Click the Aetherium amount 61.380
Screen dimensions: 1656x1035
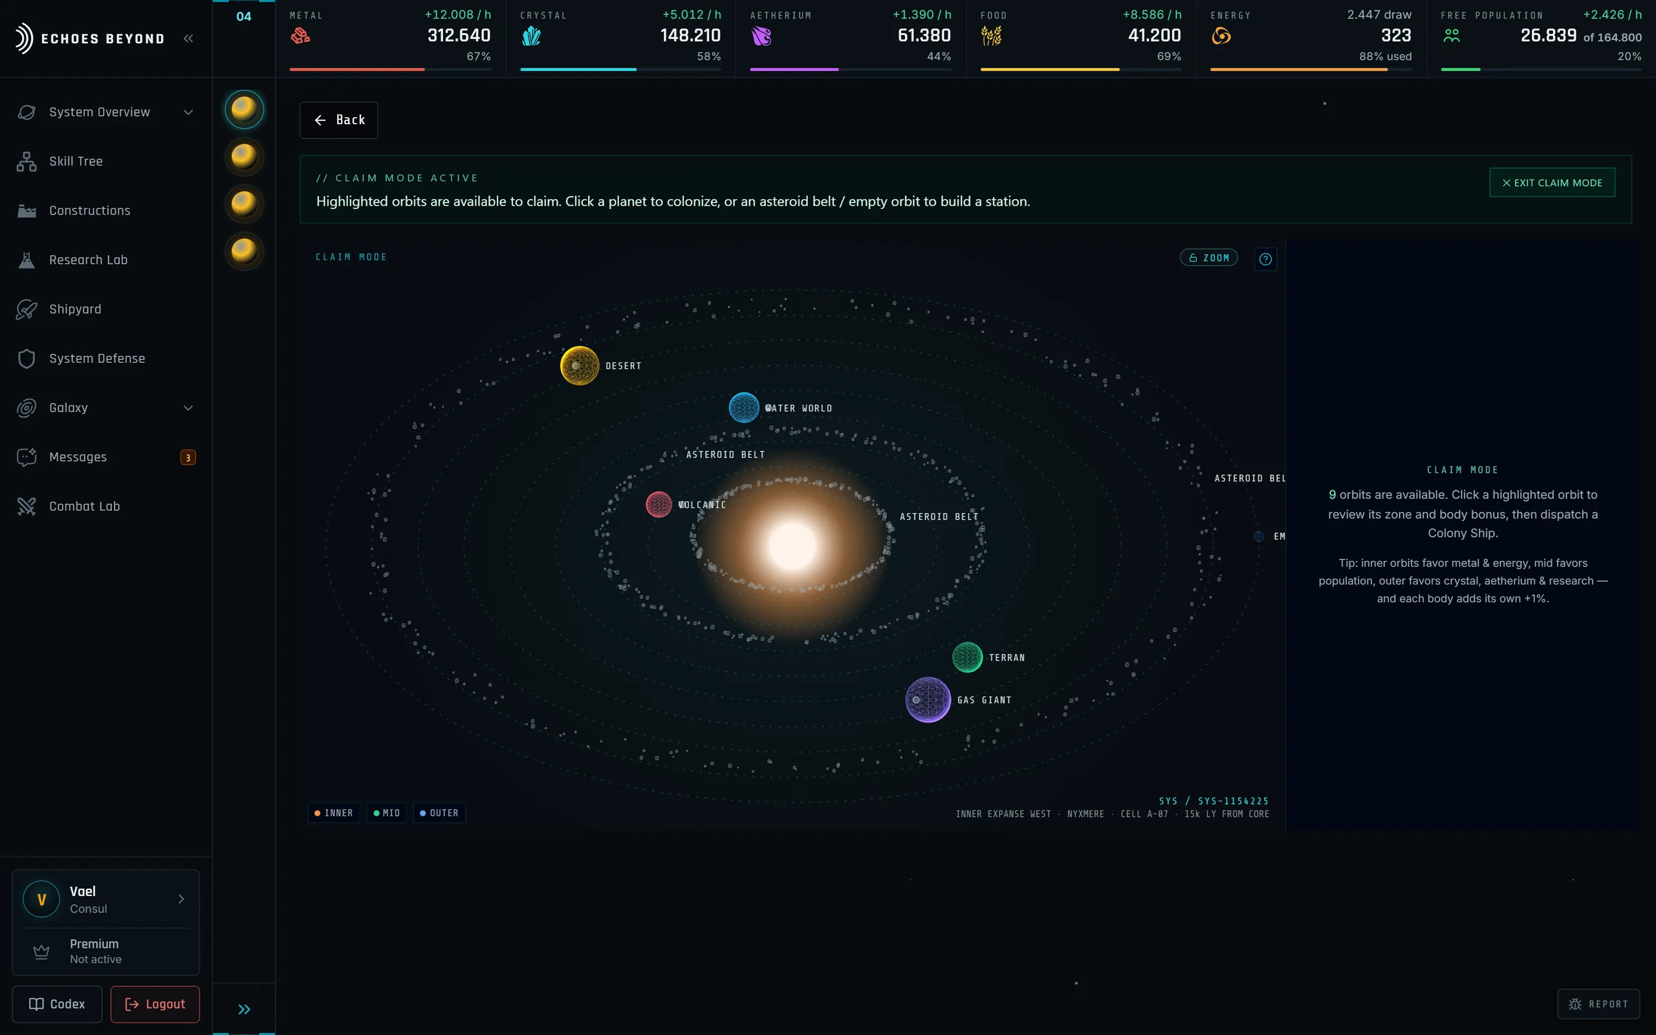(924, 36)
